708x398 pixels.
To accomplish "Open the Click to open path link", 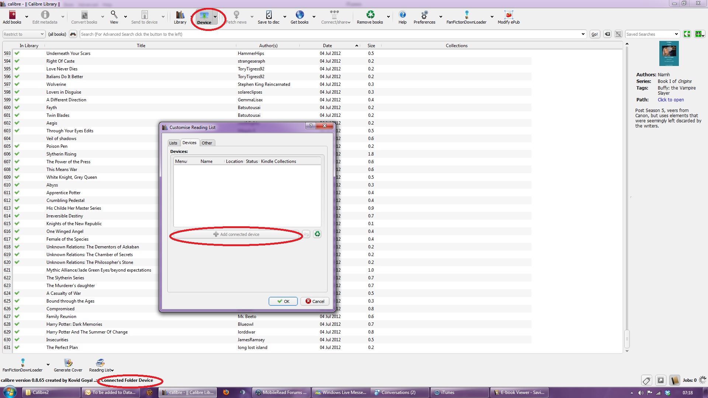I will [x=670, y=100].
